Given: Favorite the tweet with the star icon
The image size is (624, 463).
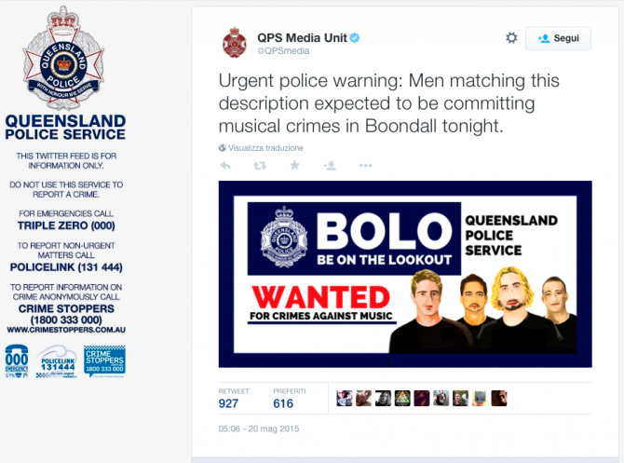Looking at the screenshot, I should tap(294, 165).
